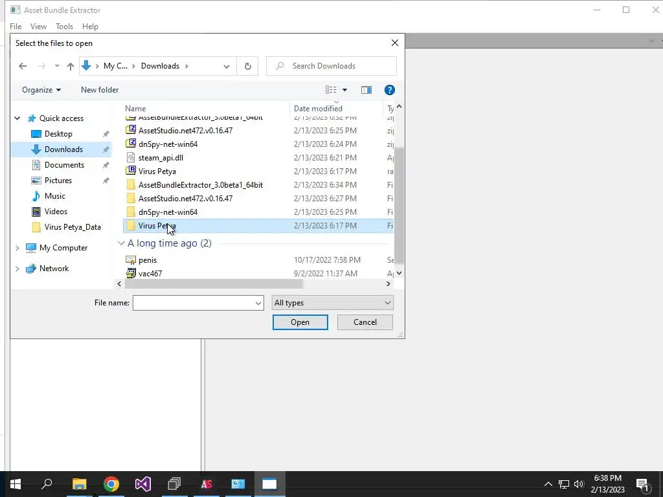The image size is (663, 497).
Task: Open AssetStudio taskbar icon
Action: pos(207,484)
